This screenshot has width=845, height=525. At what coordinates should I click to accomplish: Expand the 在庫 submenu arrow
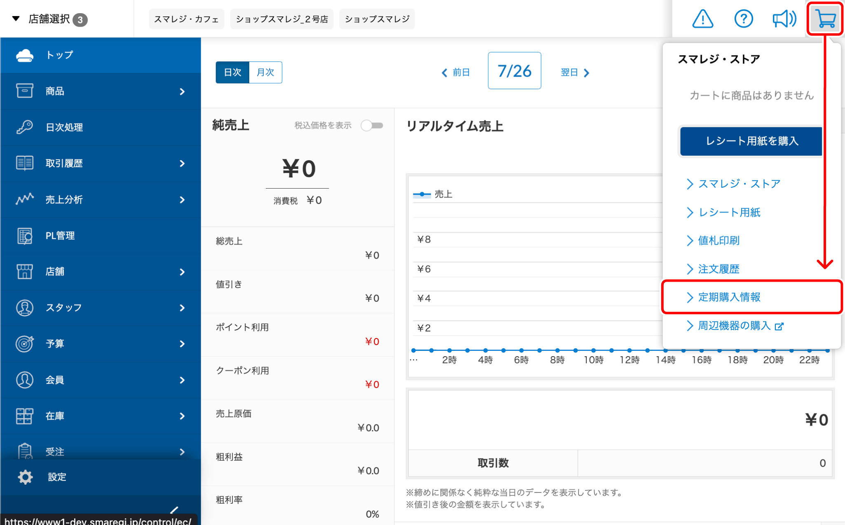click(182, 416)
